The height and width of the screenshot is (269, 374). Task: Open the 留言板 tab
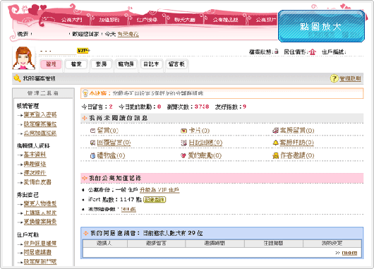pos(176,64)
